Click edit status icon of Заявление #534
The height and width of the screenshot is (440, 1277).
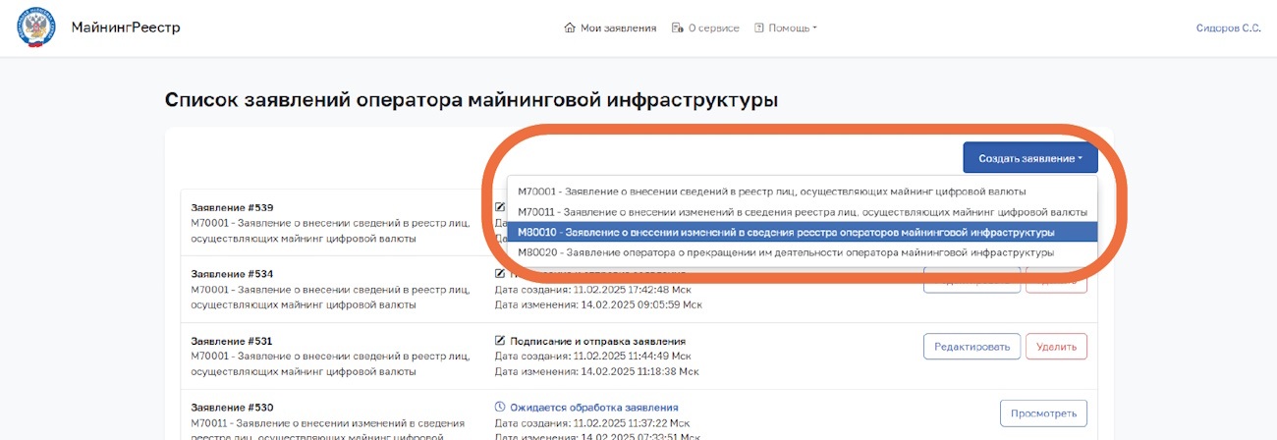pyautogui.click(x=500, y=274)
